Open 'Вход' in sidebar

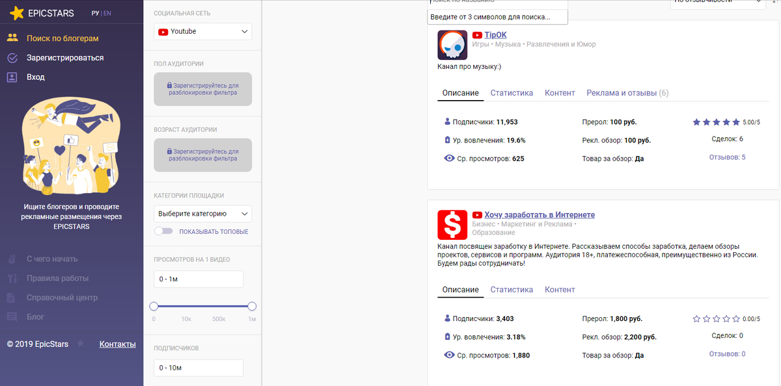tap(36, 77)
